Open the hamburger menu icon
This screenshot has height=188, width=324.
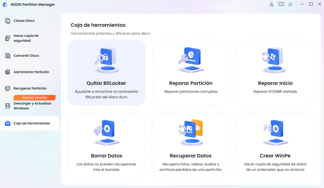[290, 4]
